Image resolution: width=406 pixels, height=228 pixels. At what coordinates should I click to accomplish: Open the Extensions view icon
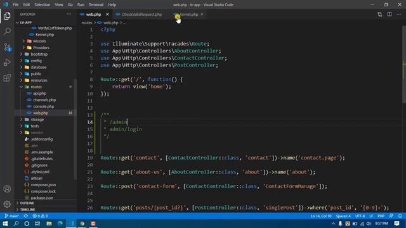pos(7,77)
